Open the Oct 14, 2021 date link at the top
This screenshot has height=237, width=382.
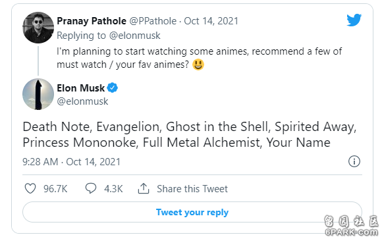[x=211, y=21]
